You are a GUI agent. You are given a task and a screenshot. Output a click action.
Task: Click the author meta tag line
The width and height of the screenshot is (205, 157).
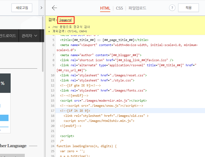click(x=101, y=55)
